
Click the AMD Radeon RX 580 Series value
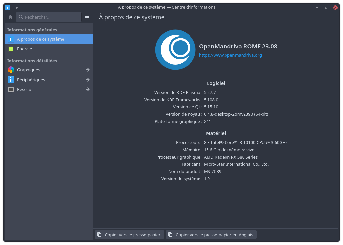click(x=231, y=157)
